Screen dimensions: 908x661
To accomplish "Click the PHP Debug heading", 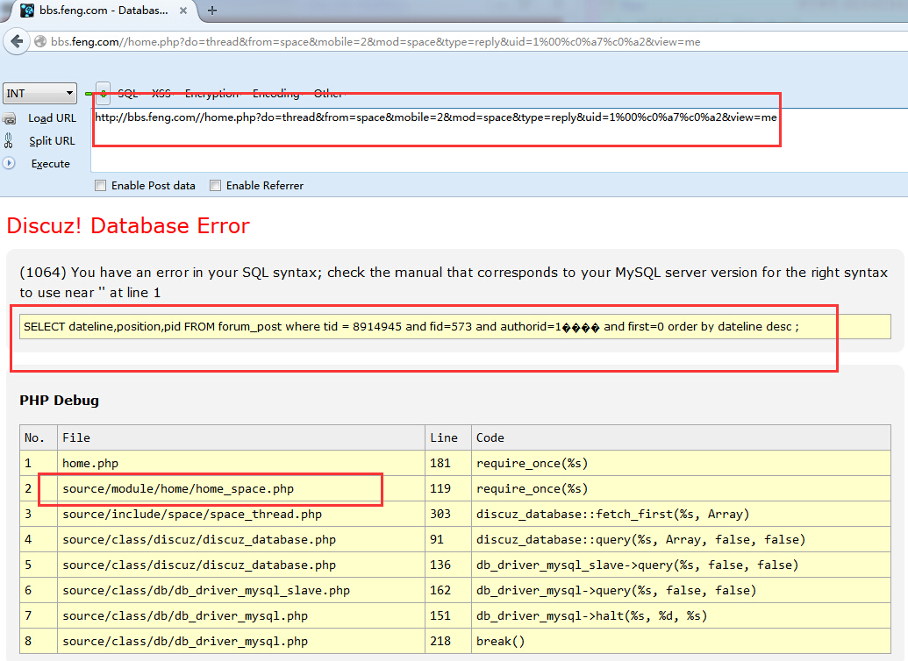I will 59,401.
